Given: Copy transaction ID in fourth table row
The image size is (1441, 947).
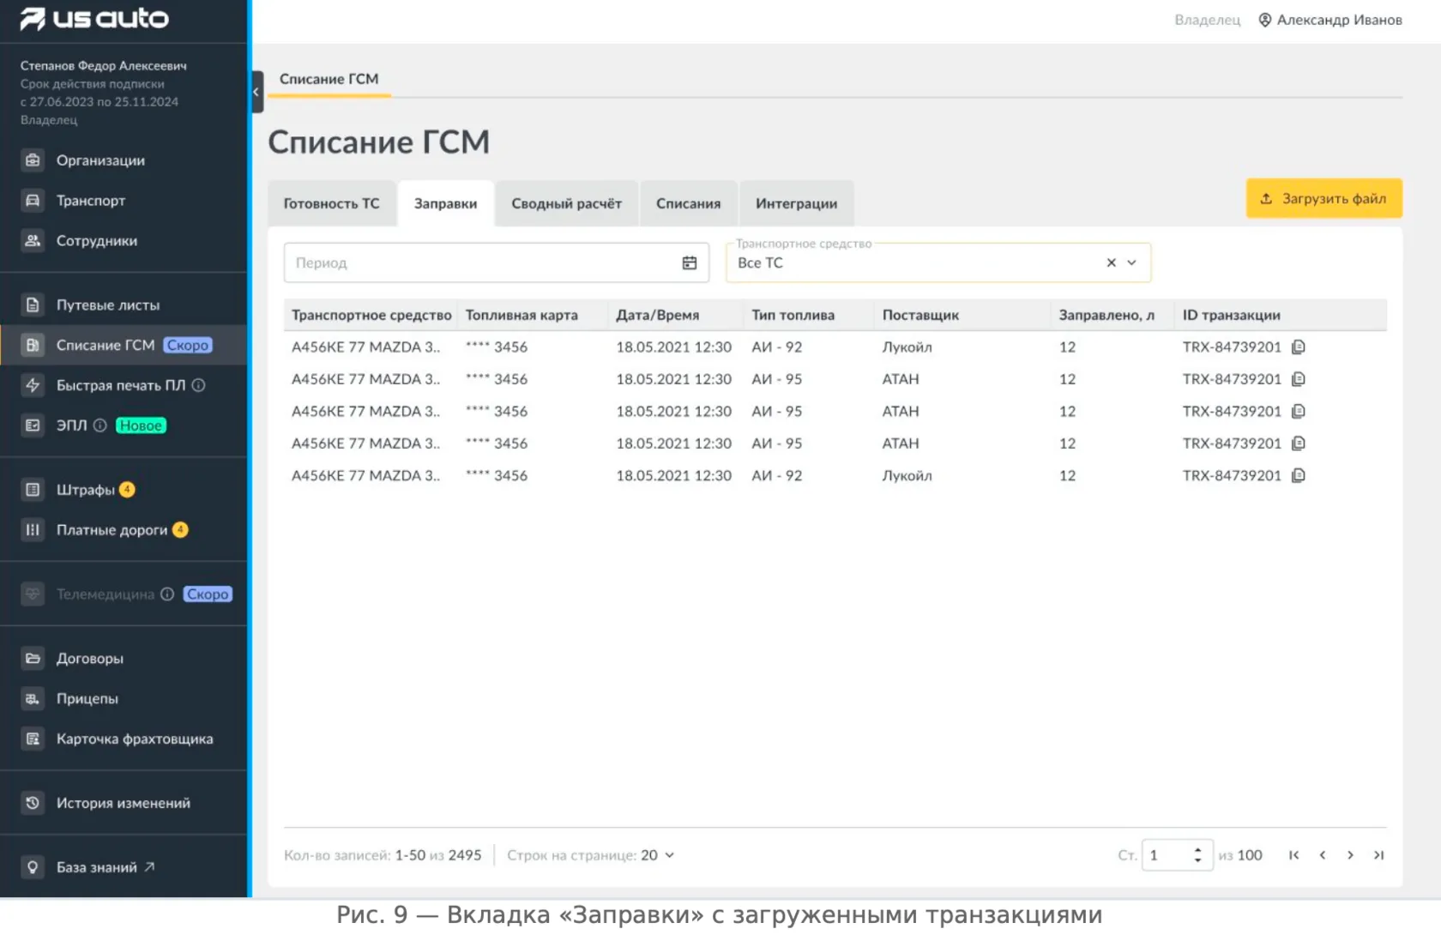Looking at the screenshot, I should pyautogui.click(x=1299, y=443).
